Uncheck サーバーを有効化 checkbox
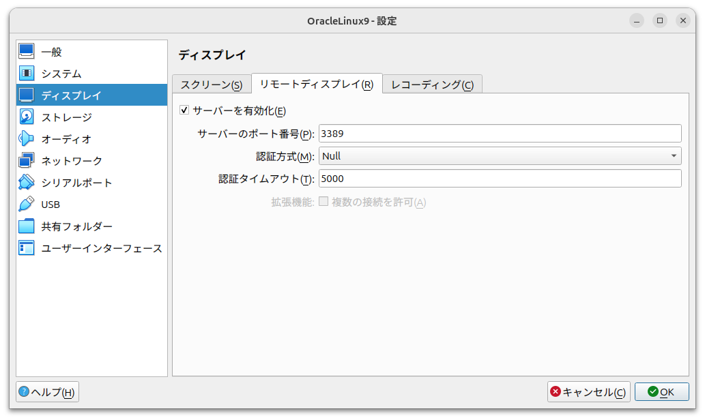The width and height of the screenshot is (705, 420). [x=184, y=110]
